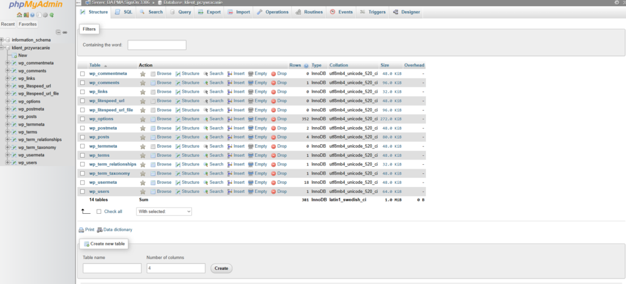
Task: Select the wp_commentmeta row checkbox
Action: tap(83, 74)
